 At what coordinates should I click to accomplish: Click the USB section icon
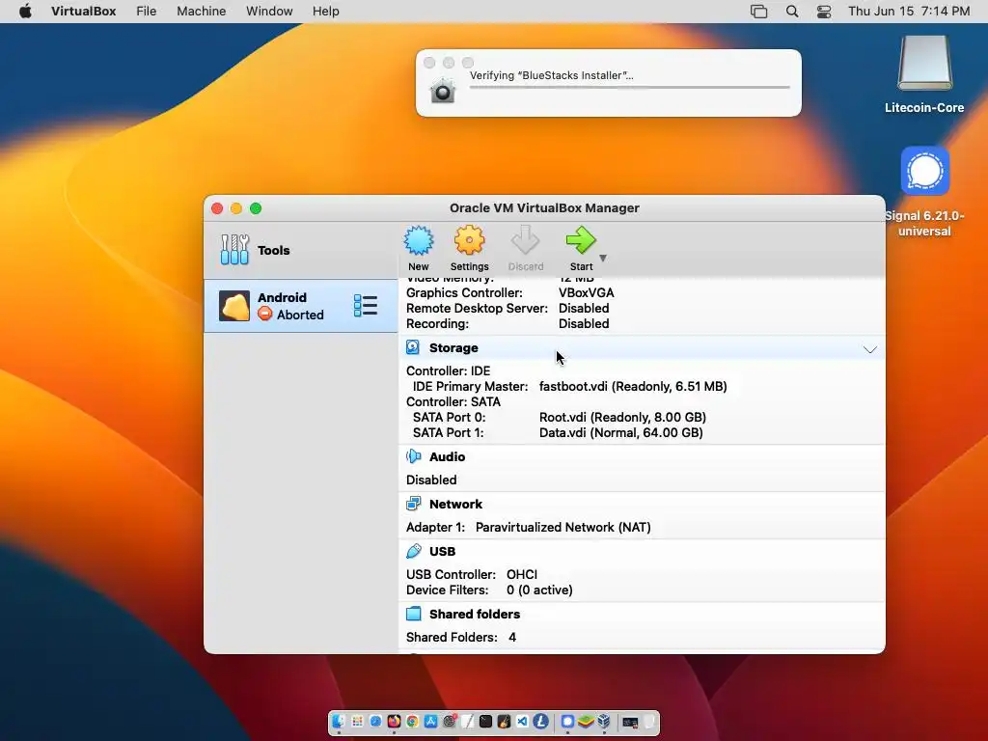pos(413,551)
